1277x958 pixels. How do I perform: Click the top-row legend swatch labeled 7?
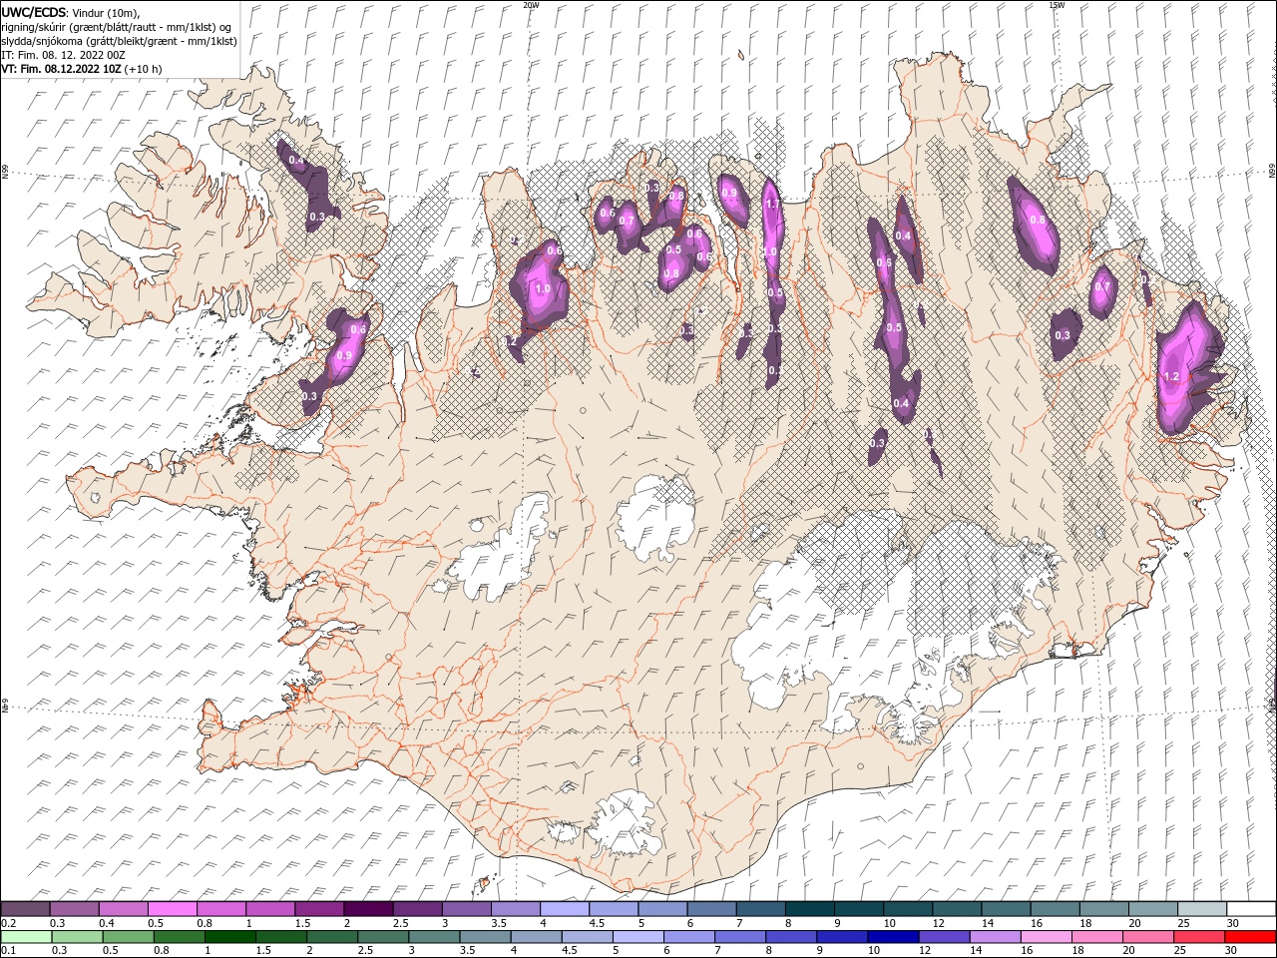(759, 909)
